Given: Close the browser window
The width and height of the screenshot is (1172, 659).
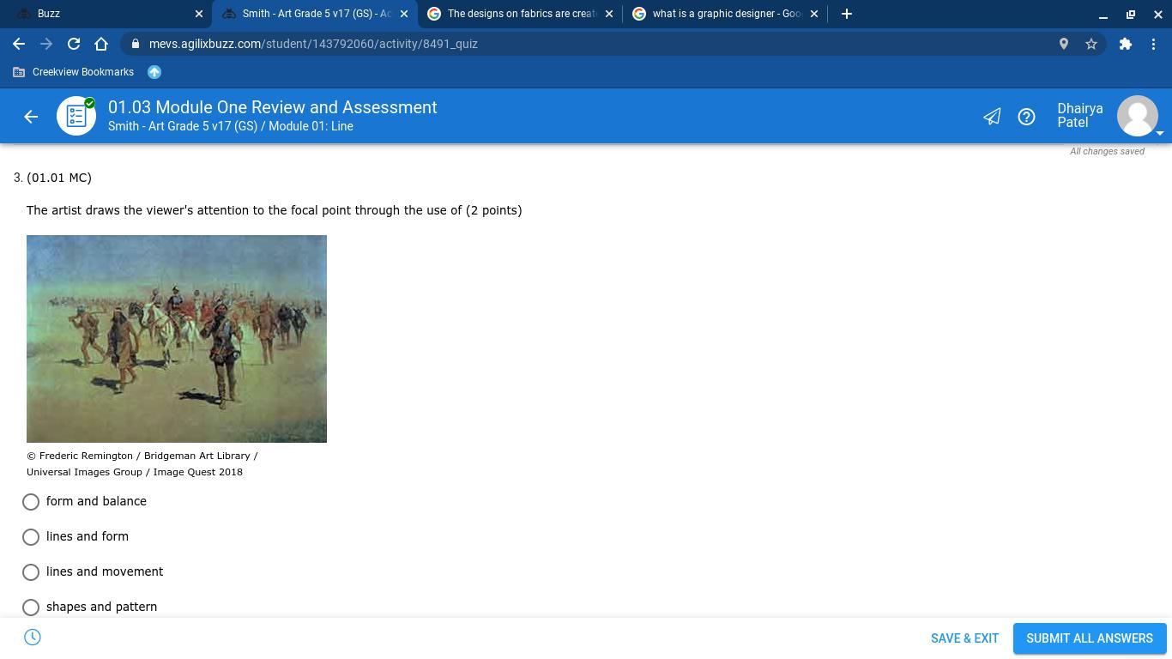Looking at the screenshot, I should click(1157, 14).
